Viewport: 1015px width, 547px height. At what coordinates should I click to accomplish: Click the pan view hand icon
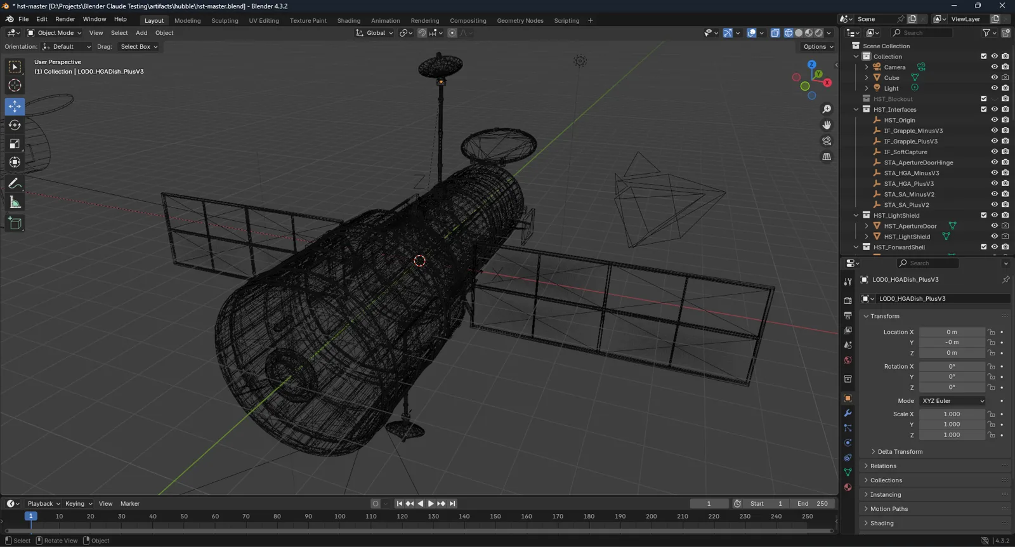coord(827,125)
